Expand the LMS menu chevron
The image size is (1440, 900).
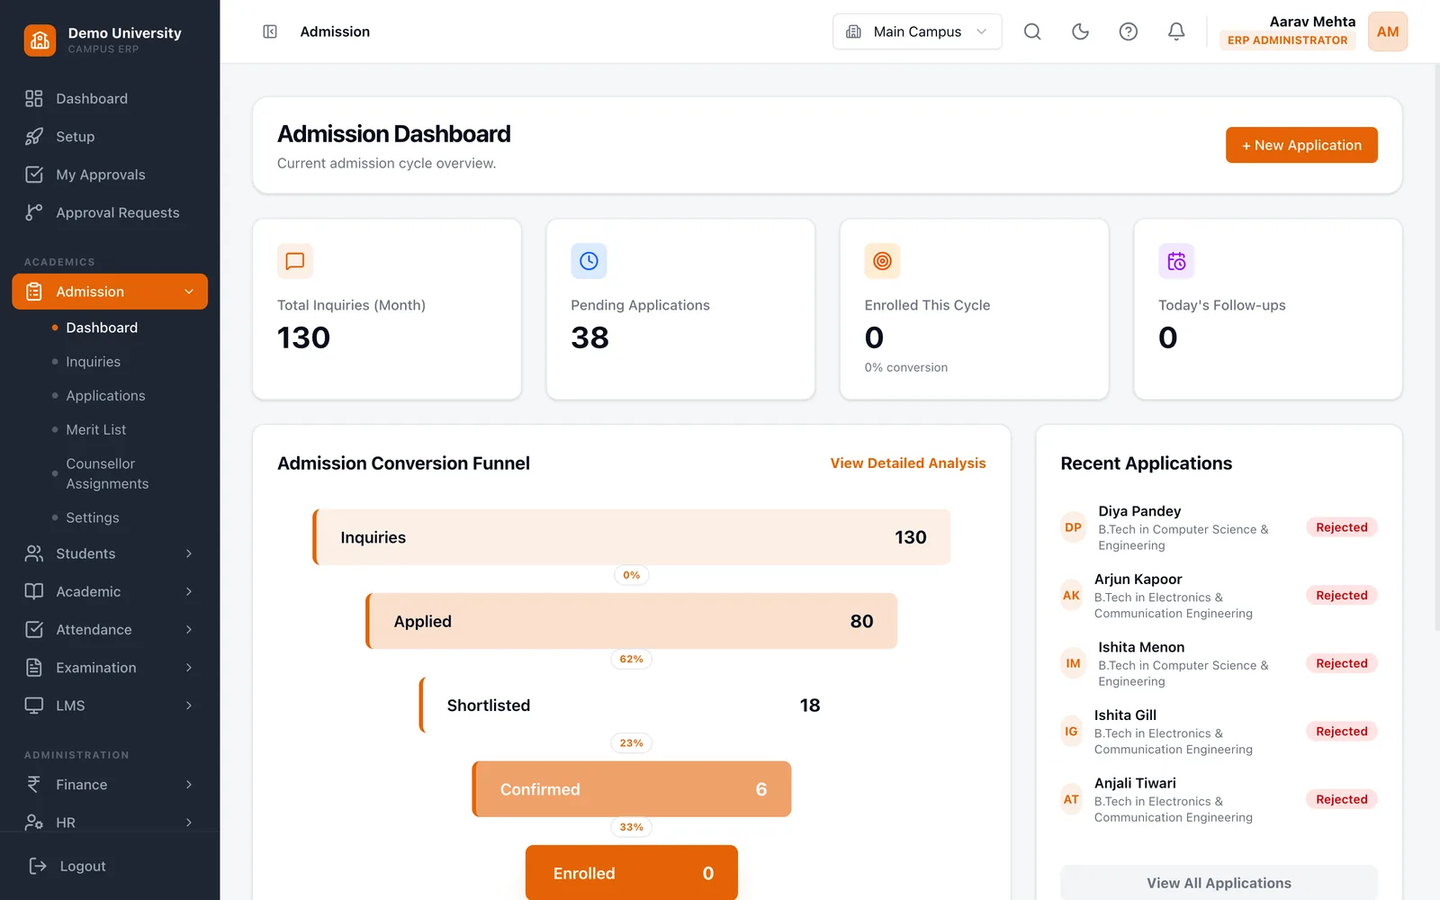tap(189, 706)
